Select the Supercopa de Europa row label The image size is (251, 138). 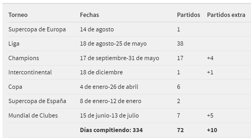[37, 30]
